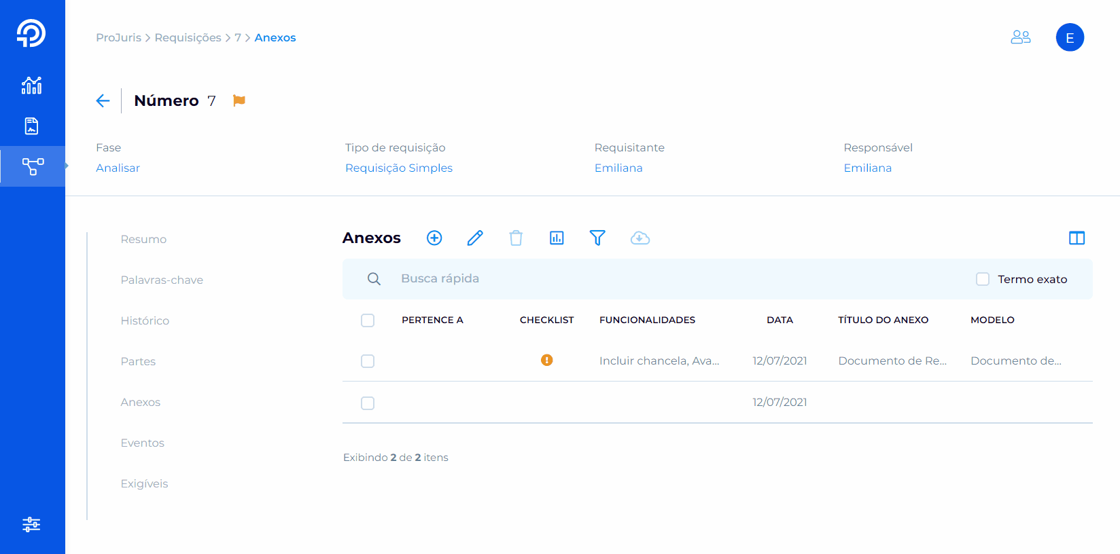
Task: Open the filter funnel icon
Action: [597, 238]
